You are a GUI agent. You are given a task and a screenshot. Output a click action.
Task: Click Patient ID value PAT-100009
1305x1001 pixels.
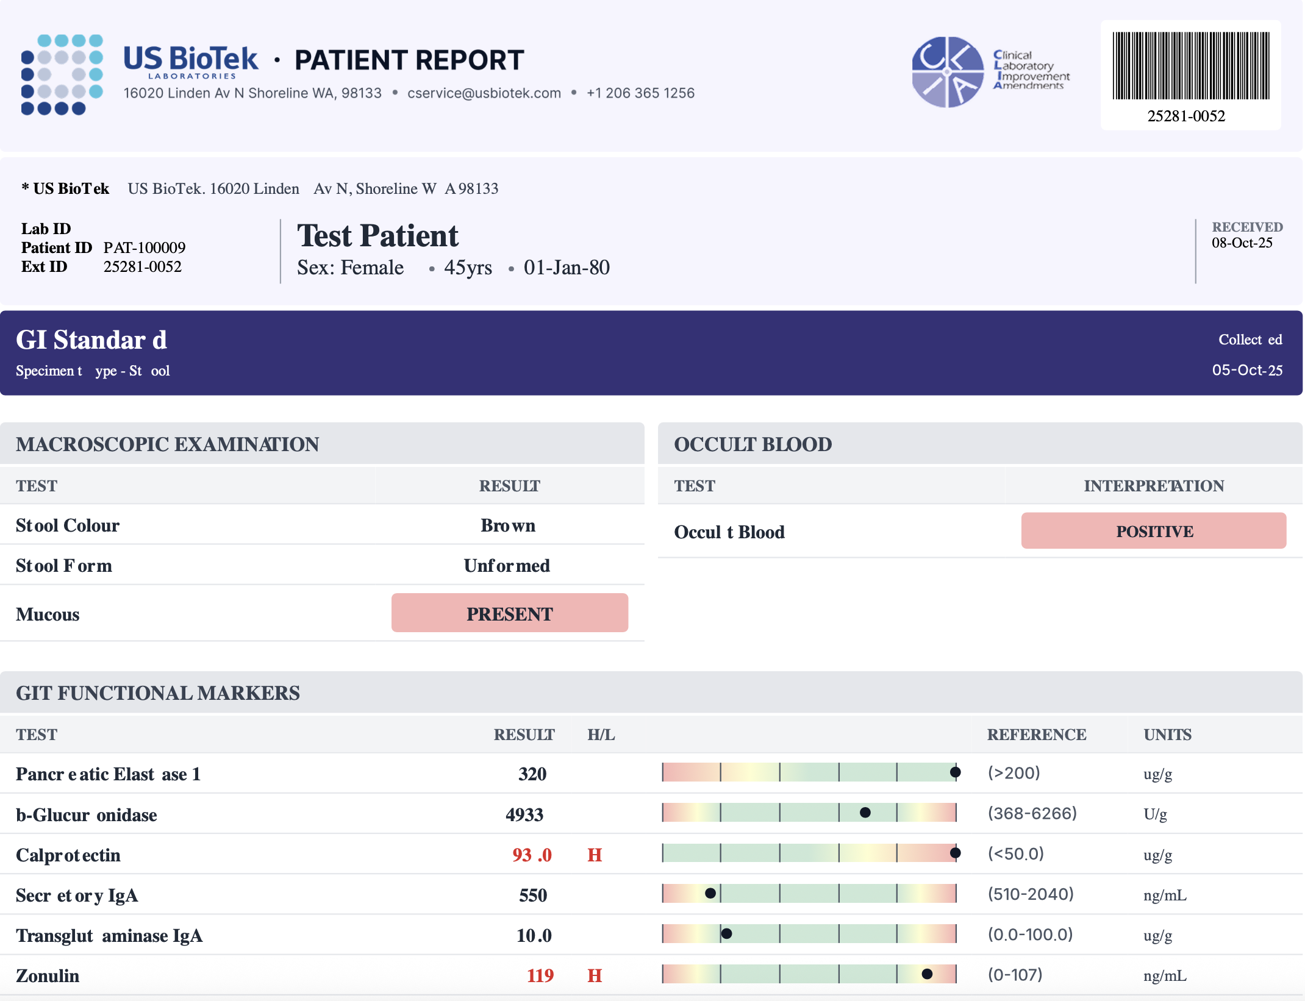tap(145, 248)
